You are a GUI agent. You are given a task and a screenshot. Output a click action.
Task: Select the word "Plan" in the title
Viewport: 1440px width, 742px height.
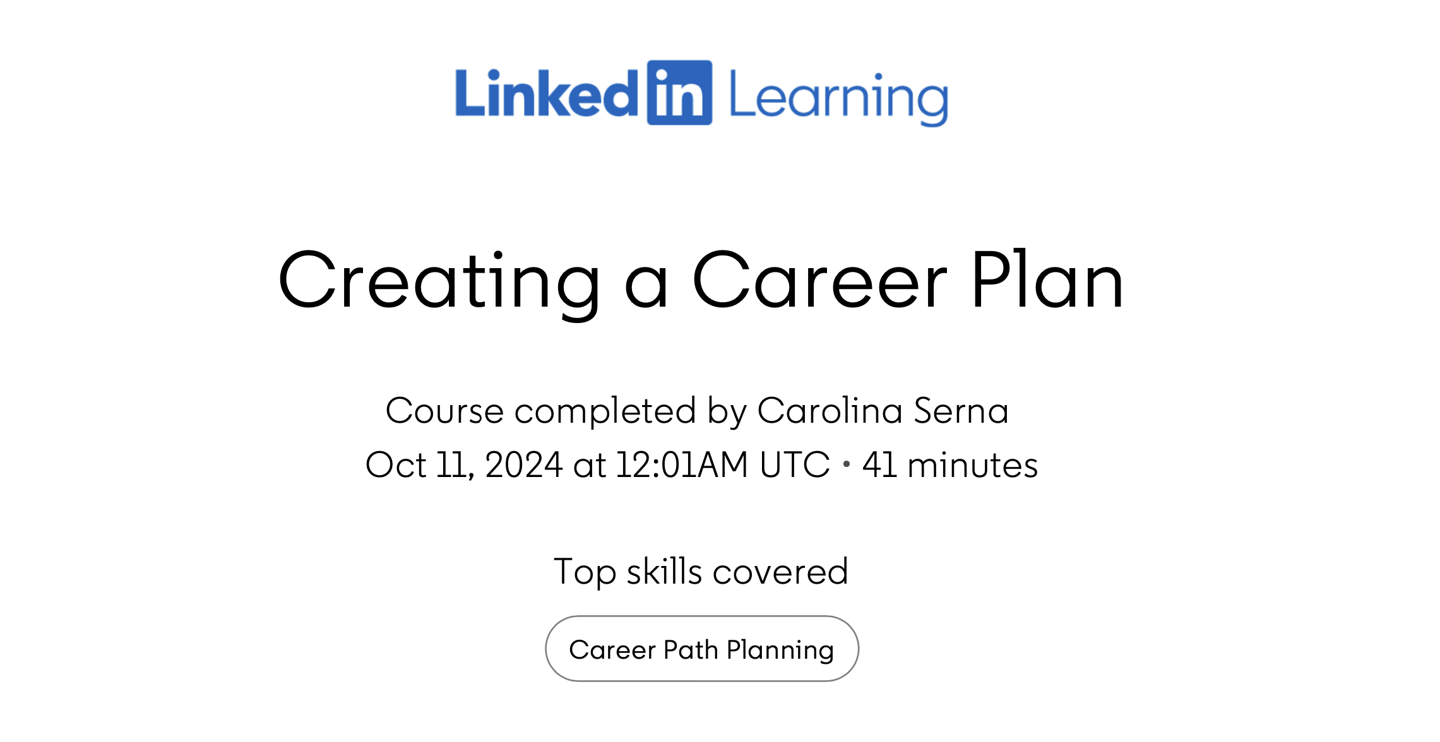click(1047, 279)
